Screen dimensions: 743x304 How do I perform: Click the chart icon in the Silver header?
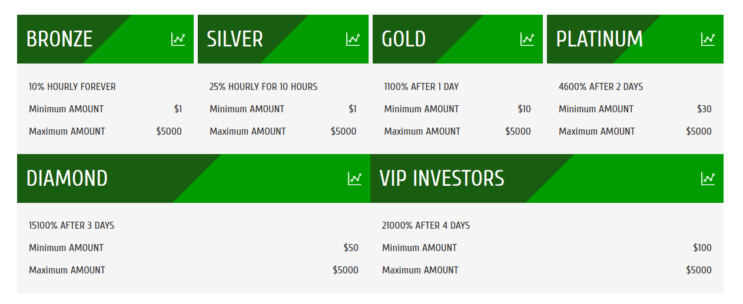[353, 39]
